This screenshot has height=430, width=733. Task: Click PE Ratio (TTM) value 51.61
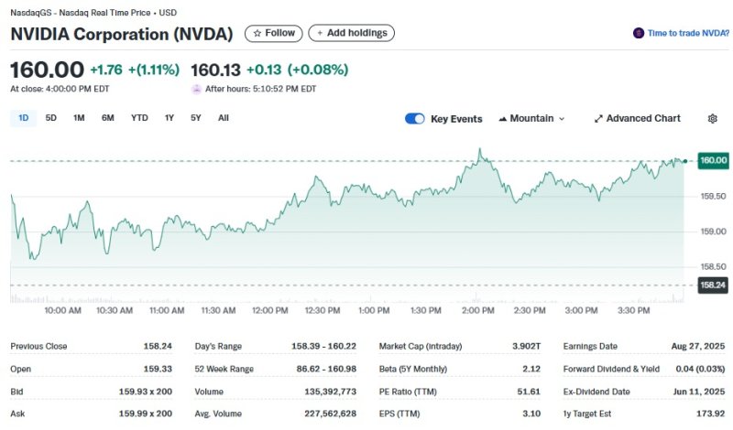tap(529, 392)
